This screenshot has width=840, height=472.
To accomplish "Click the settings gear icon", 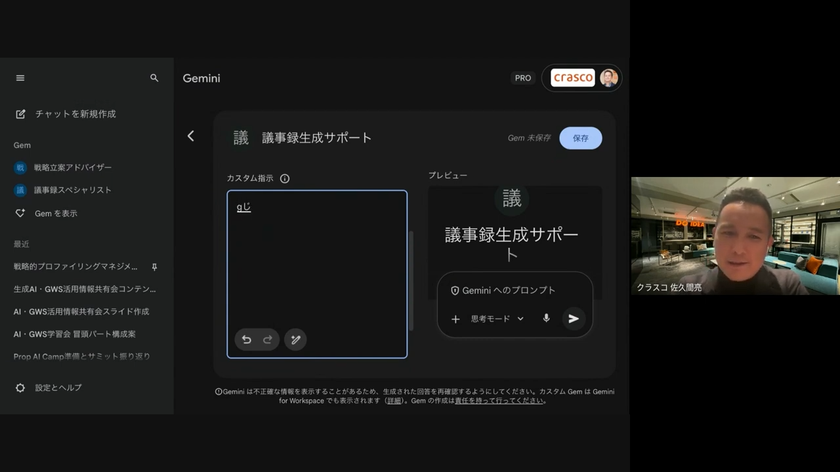I will click(x=20, y=388).
